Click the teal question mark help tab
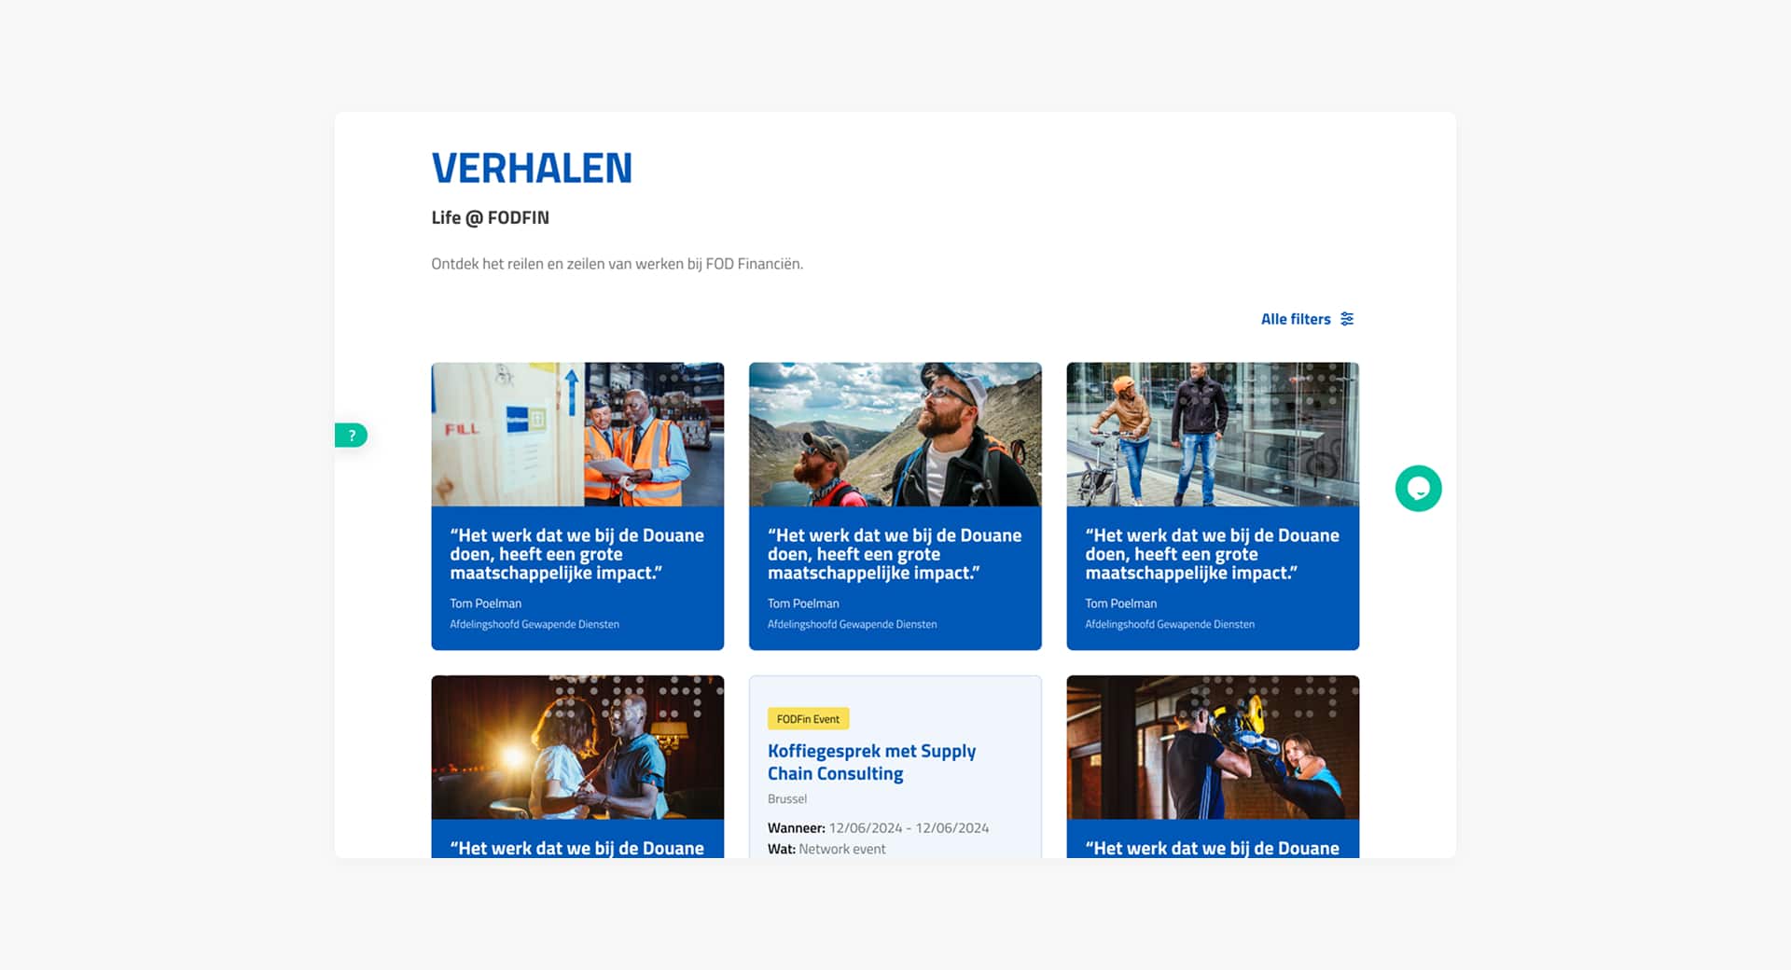The height and width of the screenshot is (970, 1791). 352,436
